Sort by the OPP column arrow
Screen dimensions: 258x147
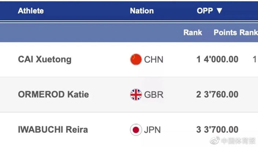[x=219, y=11]
